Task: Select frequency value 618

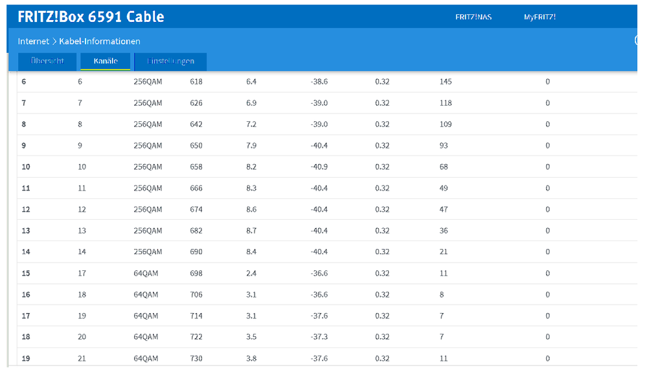Action: pos(196,82)
